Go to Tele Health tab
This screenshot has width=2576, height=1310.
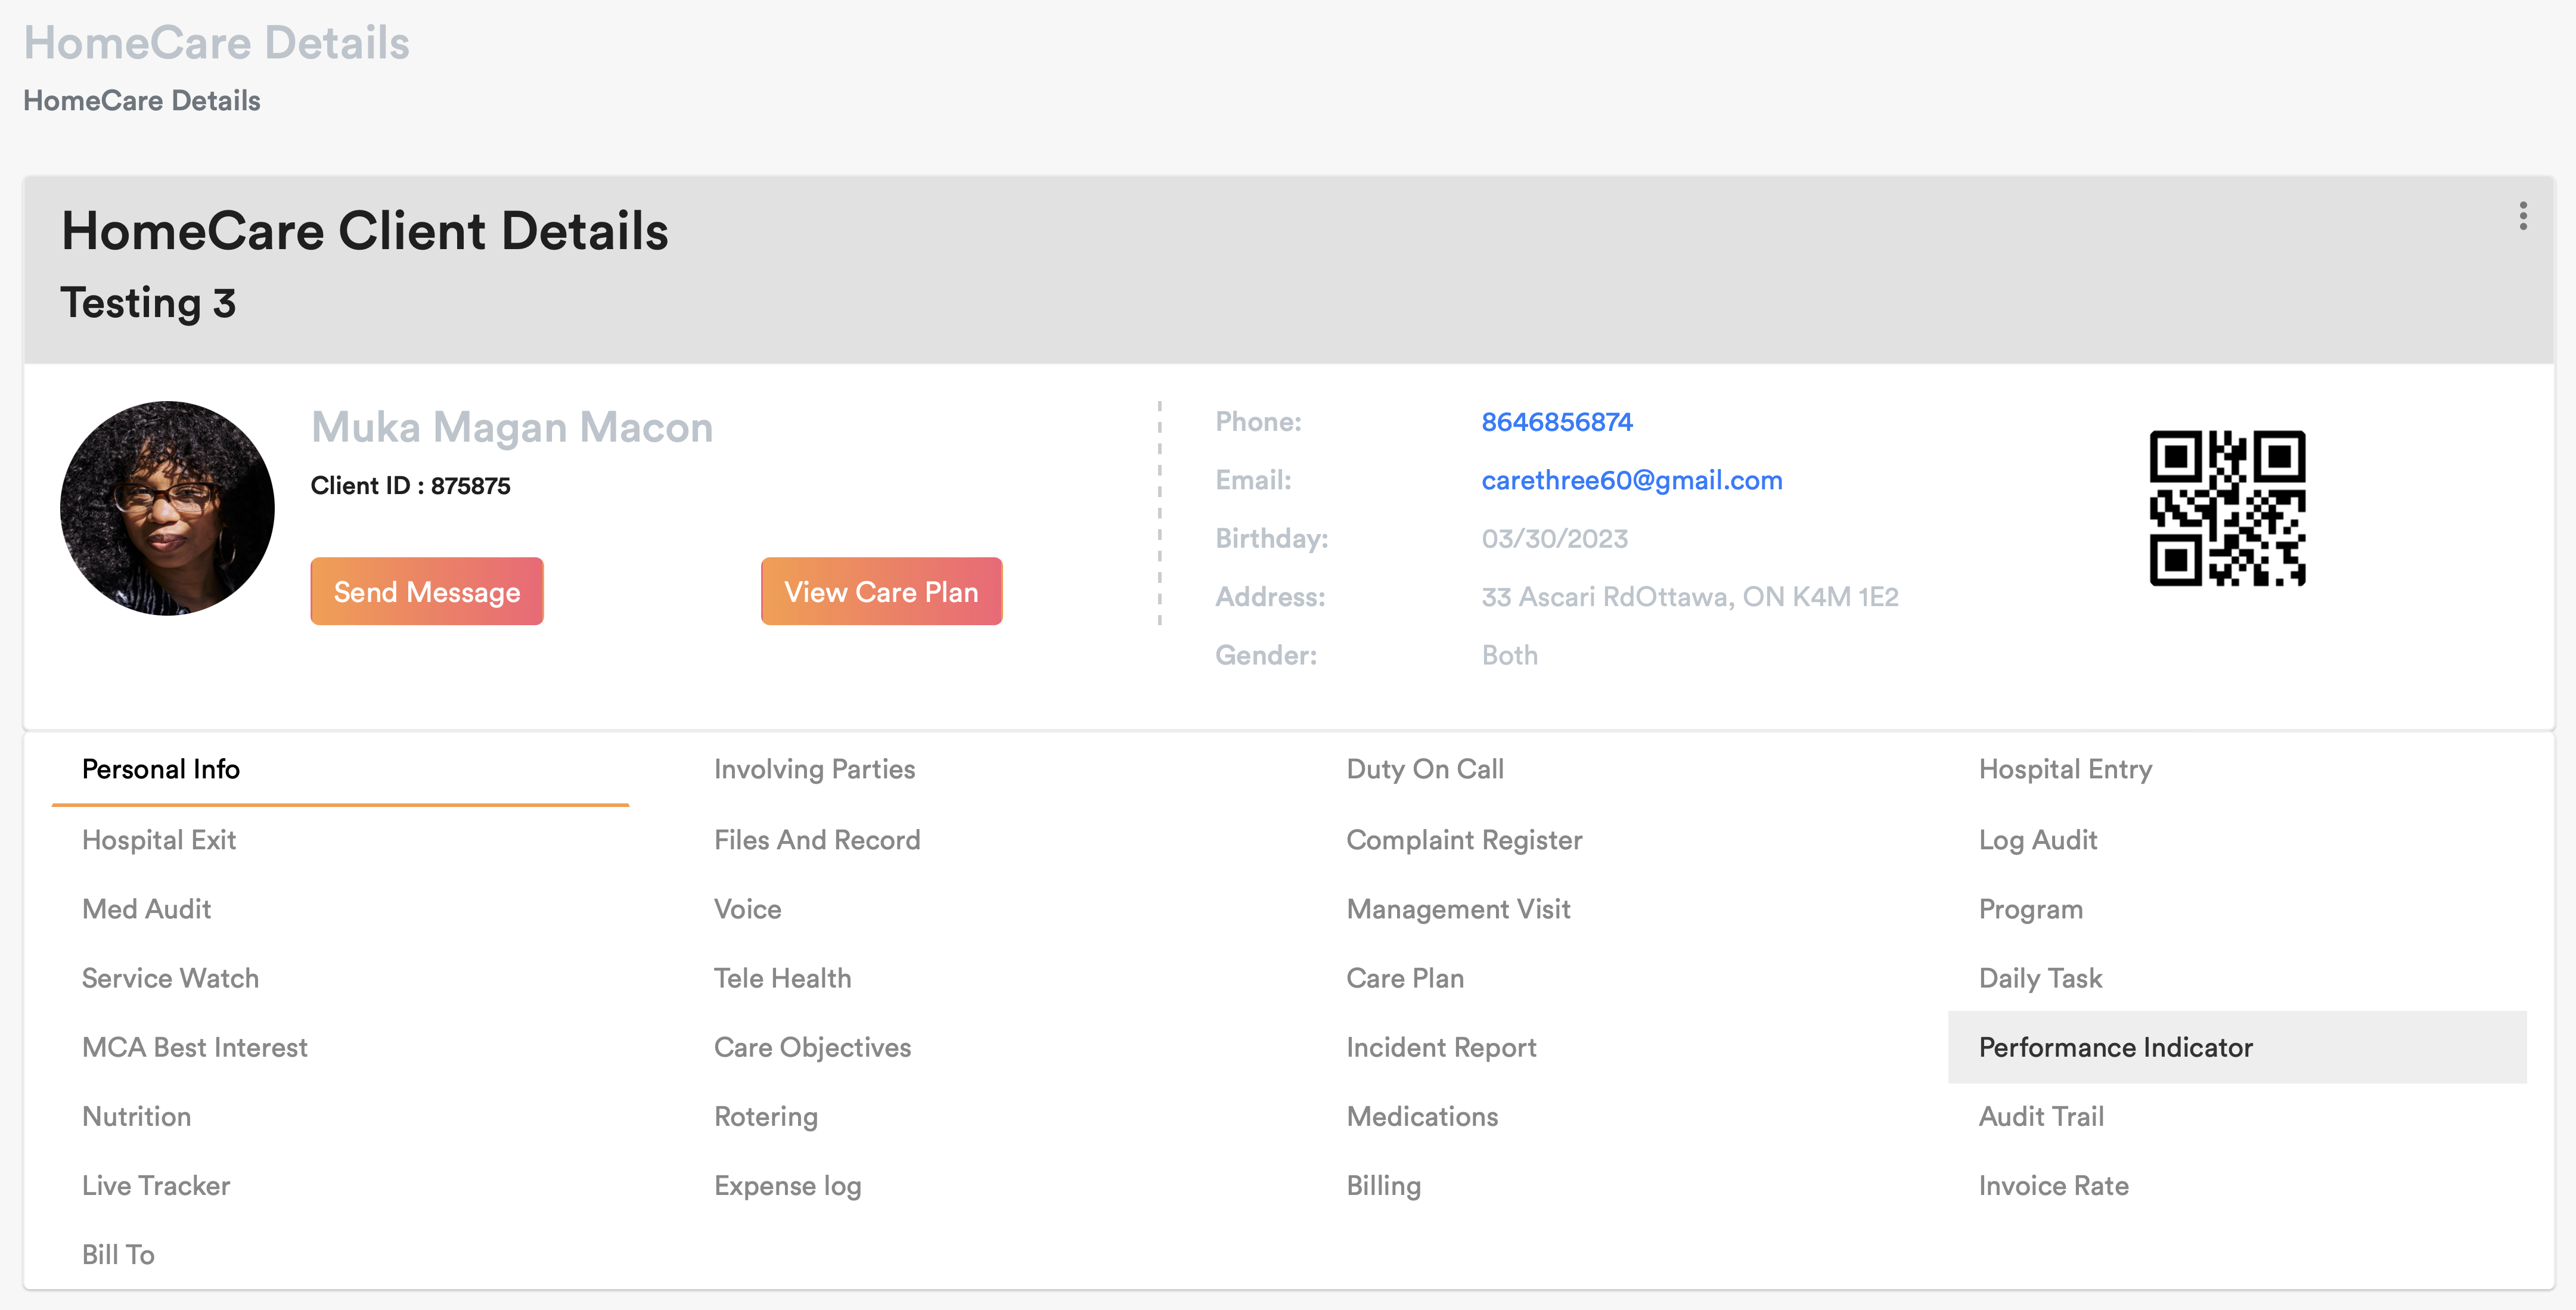782,978
